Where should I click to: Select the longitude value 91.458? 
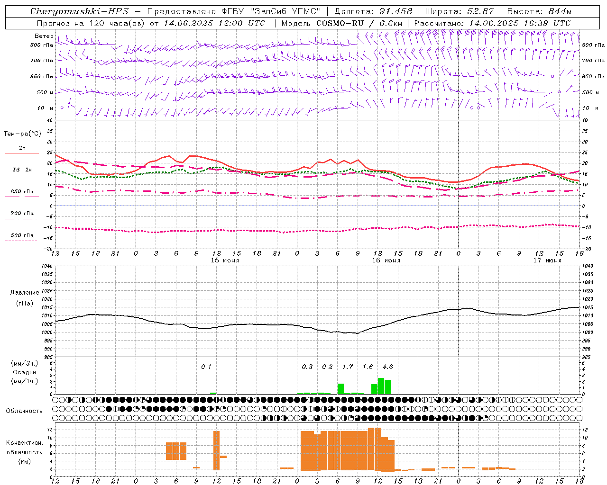coord(396,11)
